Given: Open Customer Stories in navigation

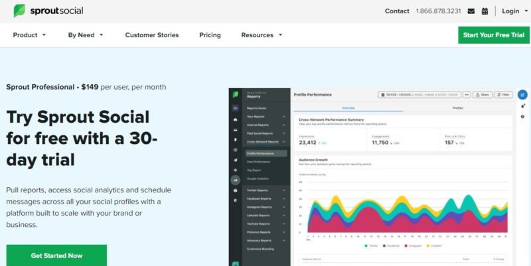Looking at the screenshot, I should coord(152,35).
